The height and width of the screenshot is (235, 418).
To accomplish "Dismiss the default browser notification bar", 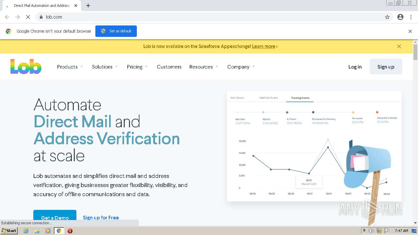I will (410, 31).
